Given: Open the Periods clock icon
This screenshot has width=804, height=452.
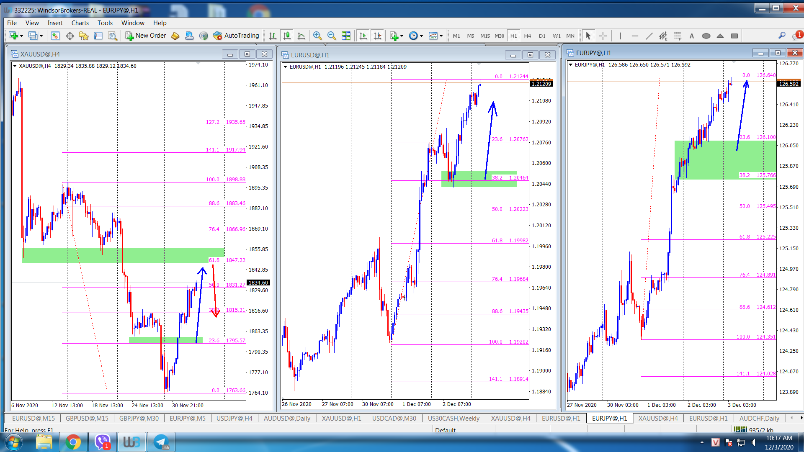Looking at the screenshot, I should click(x=413, y=36).
